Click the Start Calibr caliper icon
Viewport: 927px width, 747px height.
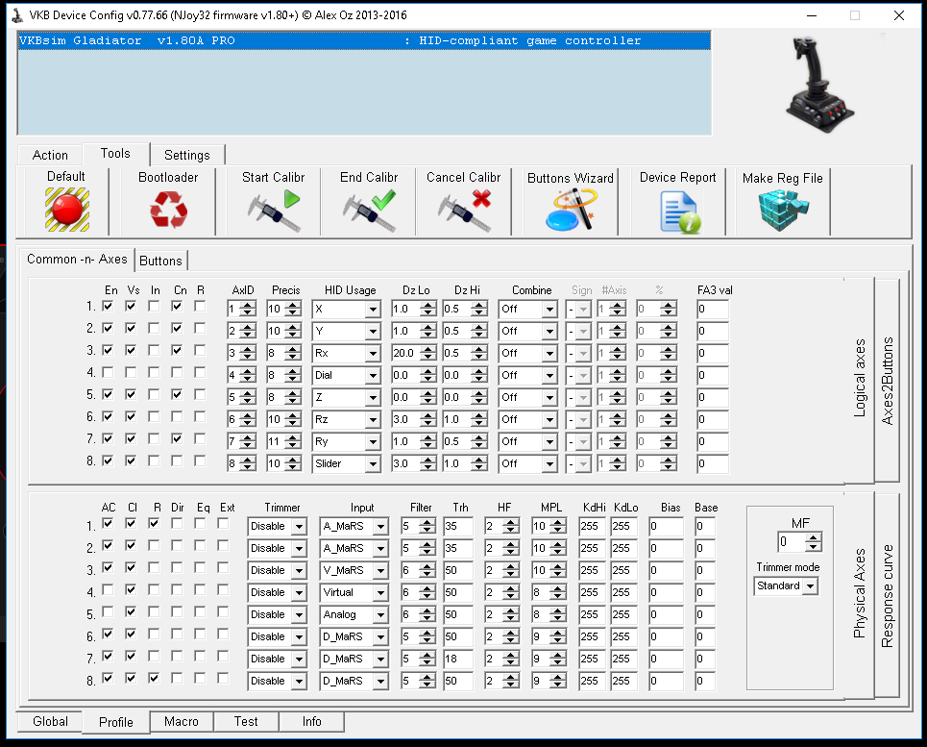[x=275, y=210]
